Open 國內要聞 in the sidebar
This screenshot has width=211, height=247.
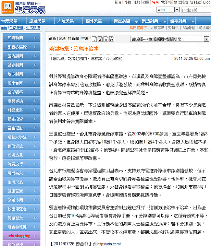[21, 56]
